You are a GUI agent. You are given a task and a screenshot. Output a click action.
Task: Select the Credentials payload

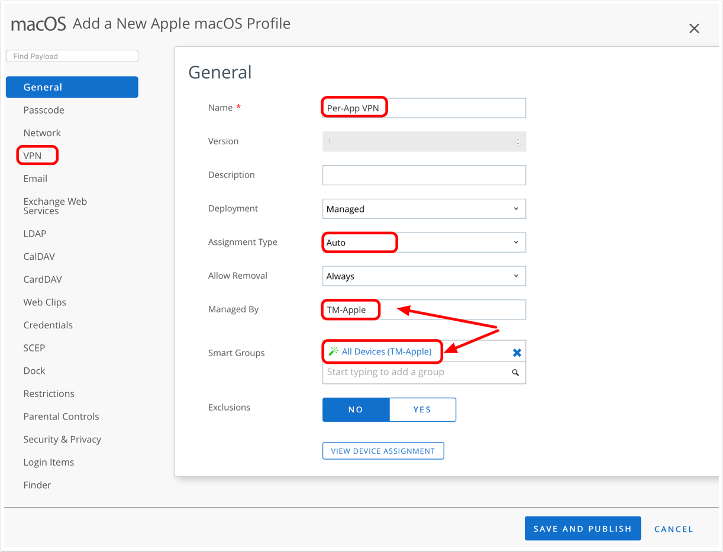(x=48, y=325)
